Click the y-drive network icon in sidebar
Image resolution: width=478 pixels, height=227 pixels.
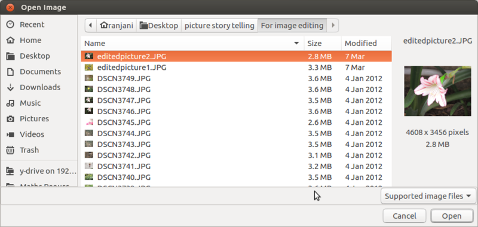coord(10,171)
